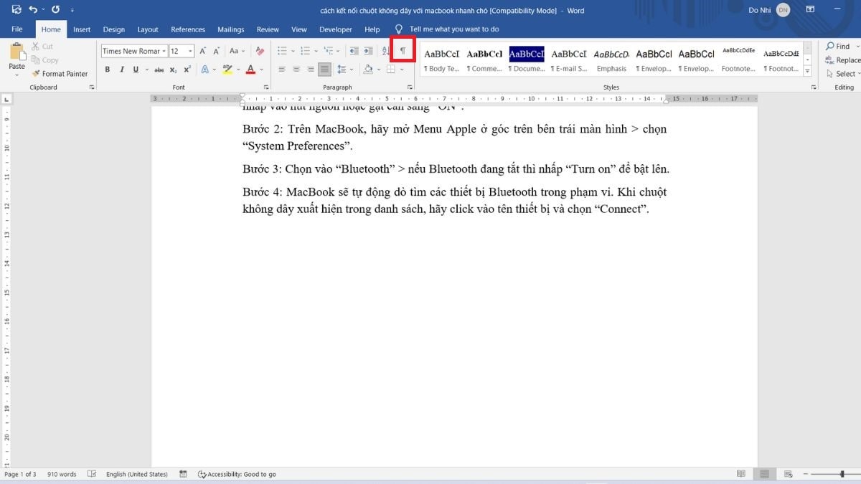Apply Format Painter
The width and height of the screenshot is (861, 484).
point(60,73)
